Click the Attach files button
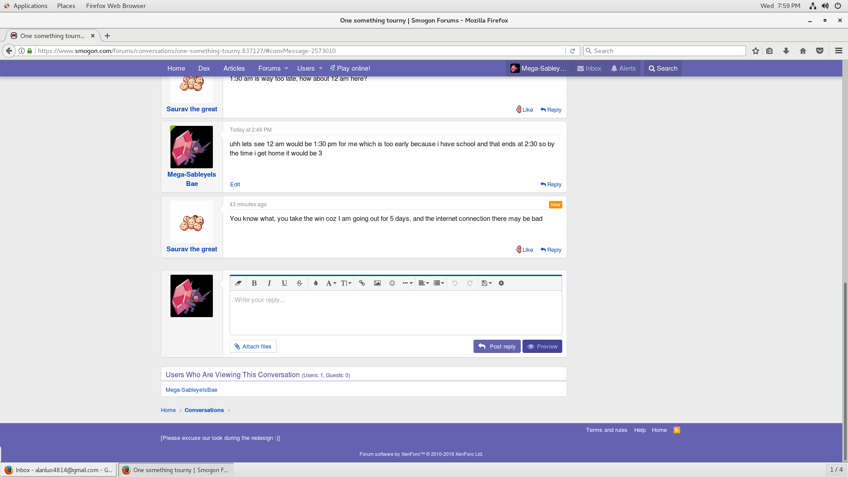Viewport: 848px width, 477px height. click(x=253, y=346)
